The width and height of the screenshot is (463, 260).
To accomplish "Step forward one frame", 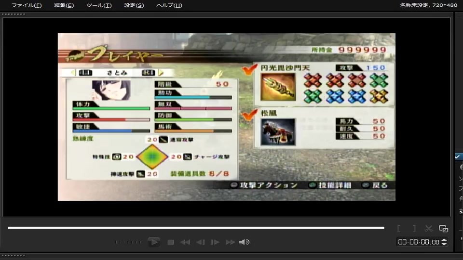I will pos(215,242).
